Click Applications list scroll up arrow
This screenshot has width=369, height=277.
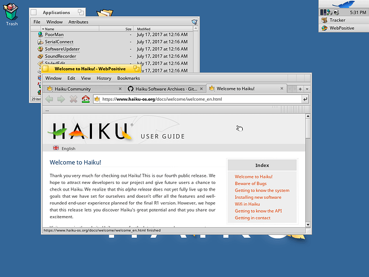click(x=196, y=29)
